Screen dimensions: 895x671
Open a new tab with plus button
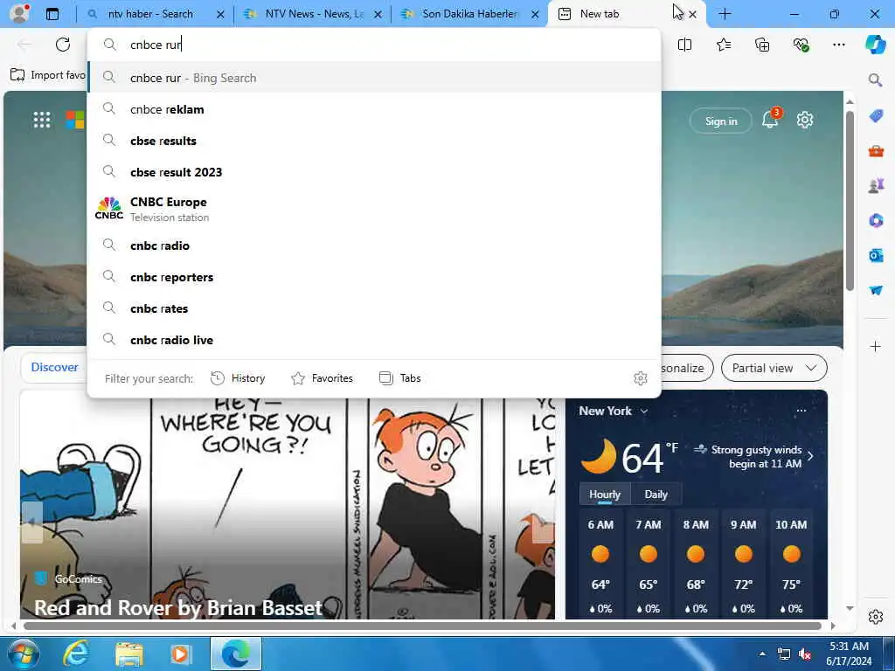point(725,14)
